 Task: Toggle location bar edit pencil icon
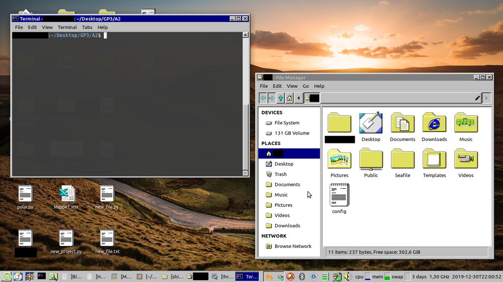coord(477,98)
